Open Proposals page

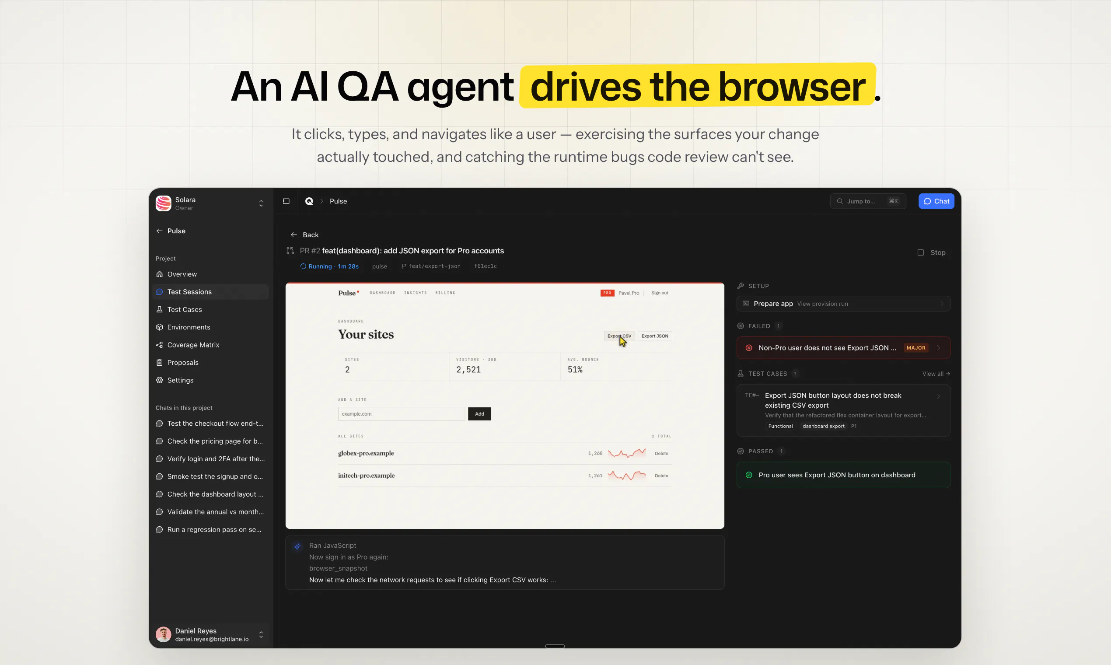[x=210, y=363]
